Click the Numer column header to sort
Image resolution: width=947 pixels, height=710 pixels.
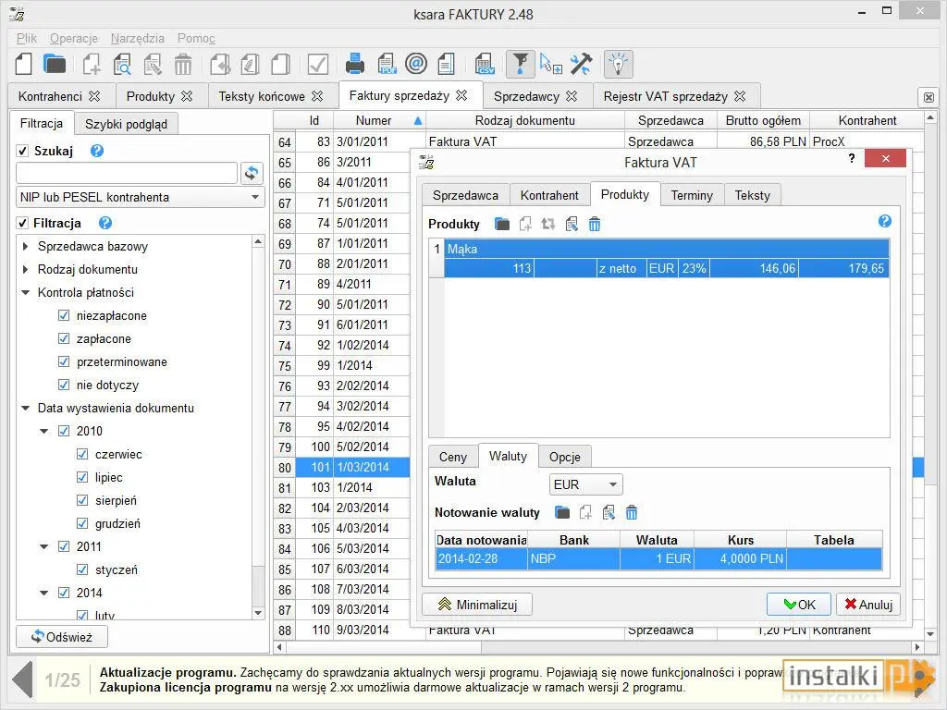click(379, 121)
